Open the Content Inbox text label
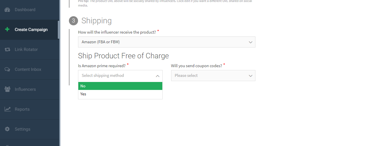 (x=28, y=69)
